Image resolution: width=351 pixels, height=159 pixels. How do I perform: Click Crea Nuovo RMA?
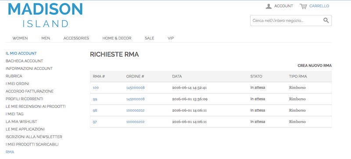click(315, 66)
